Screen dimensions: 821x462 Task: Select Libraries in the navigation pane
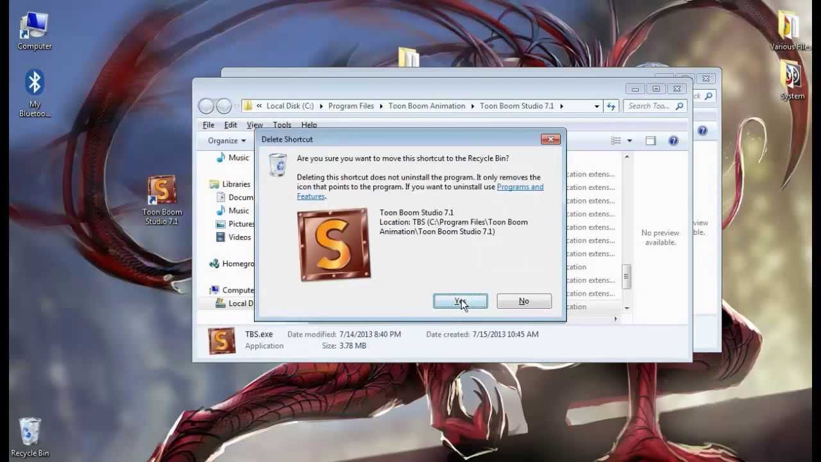(230, 184)
